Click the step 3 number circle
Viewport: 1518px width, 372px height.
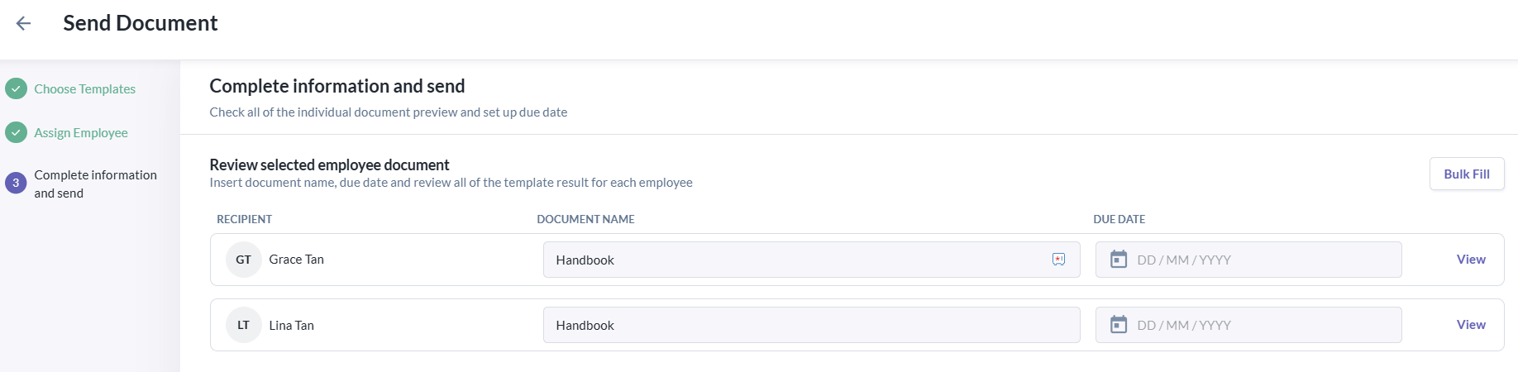tap(16, 183)
